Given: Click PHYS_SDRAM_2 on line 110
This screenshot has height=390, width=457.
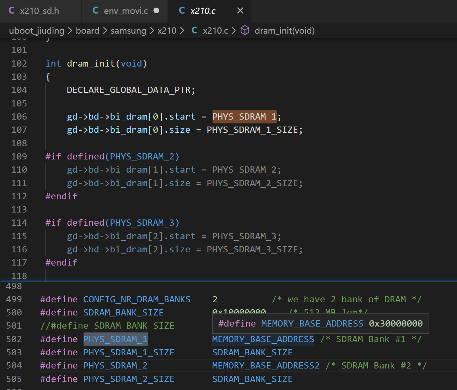Looking at the screenshot, I should point(244,170).
